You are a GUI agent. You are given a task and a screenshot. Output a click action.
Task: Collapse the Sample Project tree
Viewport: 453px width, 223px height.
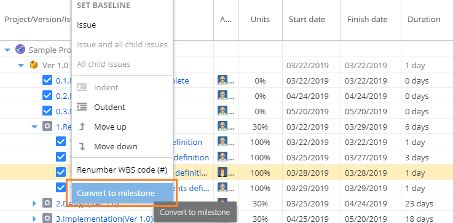tap(7, 50)
